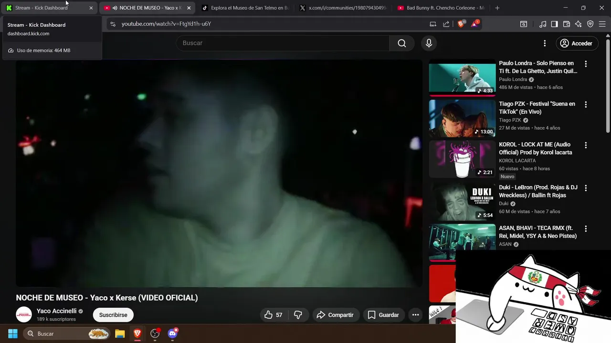Open the tab search icon in toolbar

(524, 24)
